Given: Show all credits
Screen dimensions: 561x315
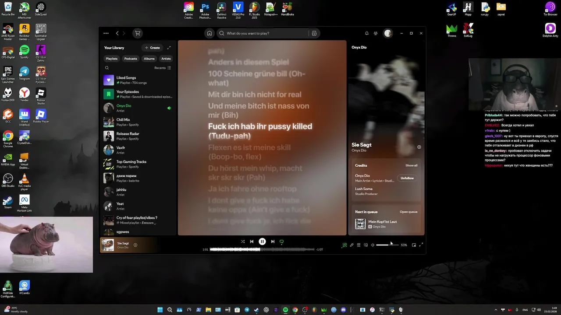Looking at the screenshot, I should pos(412,165).
